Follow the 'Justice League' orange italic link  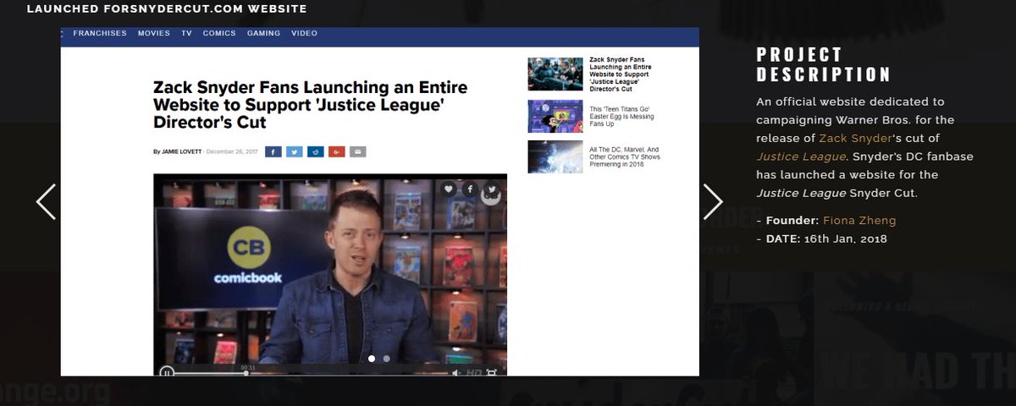[x=800, y=156]
